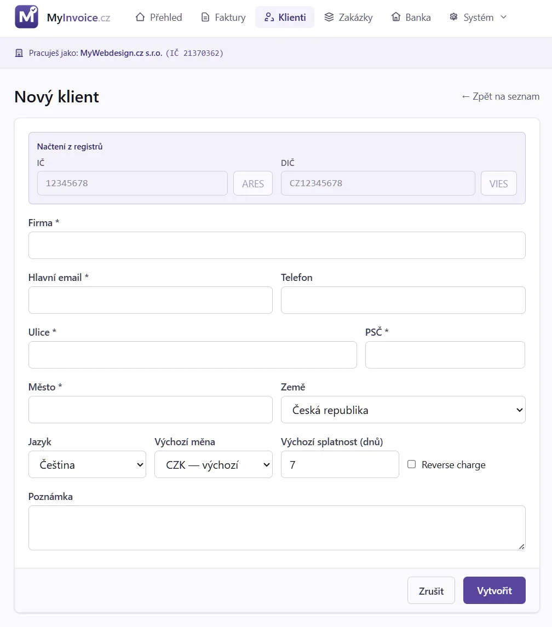Click the Nový klient heading
This screenshot has height=627, width=552.
click(x=56, y=97)
